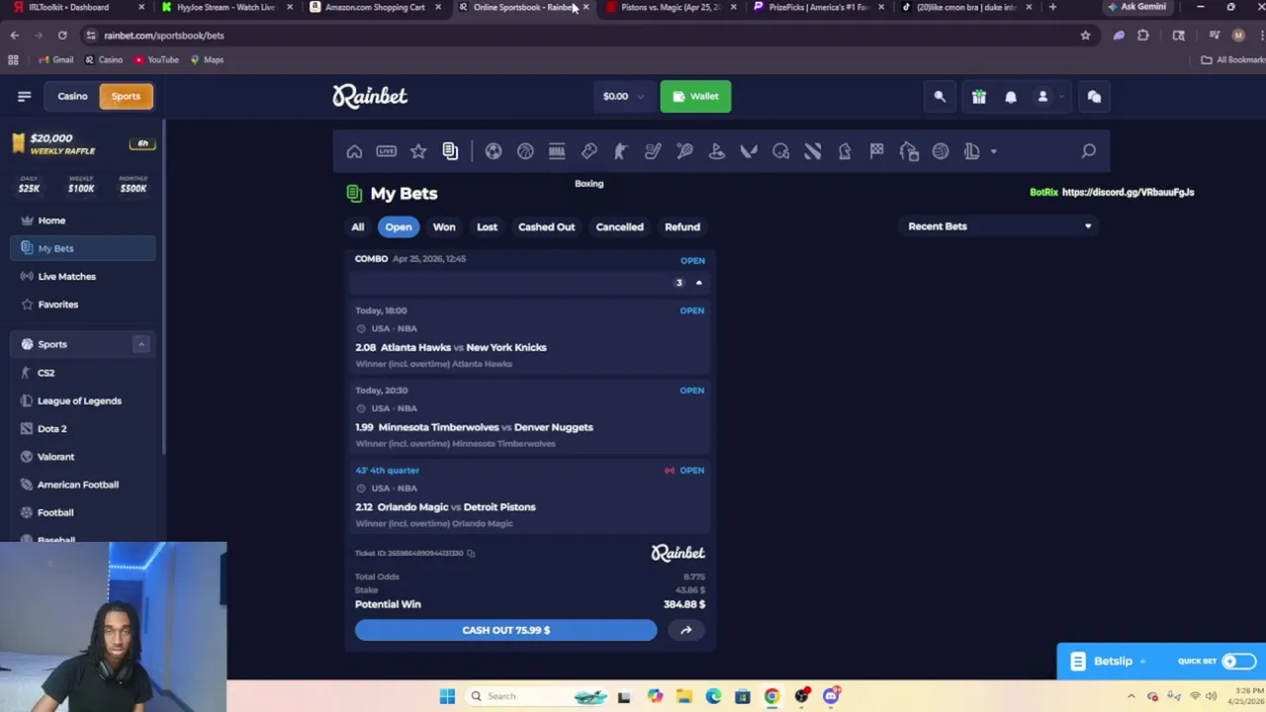Click the browser address bar

point(584,35)
